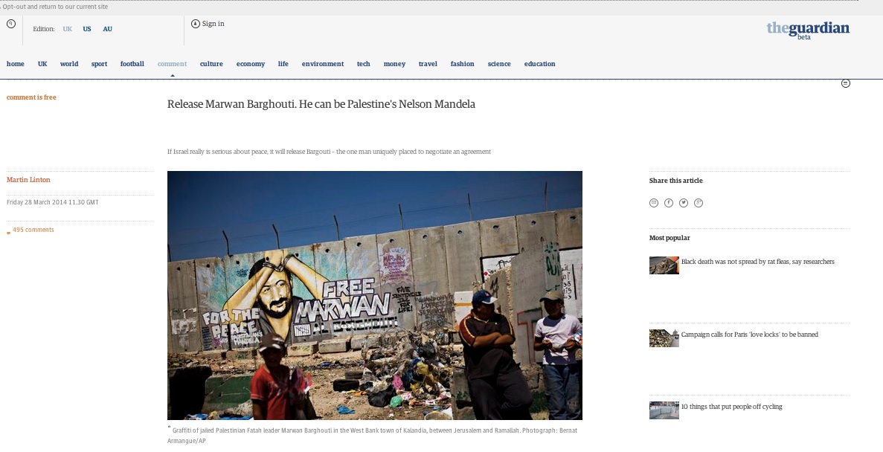The width and height of the screenshot is (883, 452).
Task: Open Martin Linton's author page
Action: [28, 180]
